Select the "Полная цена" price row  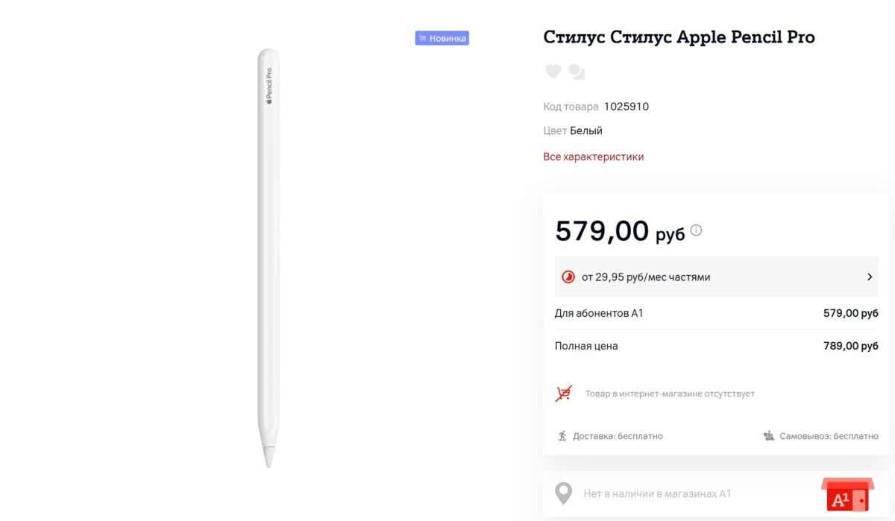(x=716, y=346)
